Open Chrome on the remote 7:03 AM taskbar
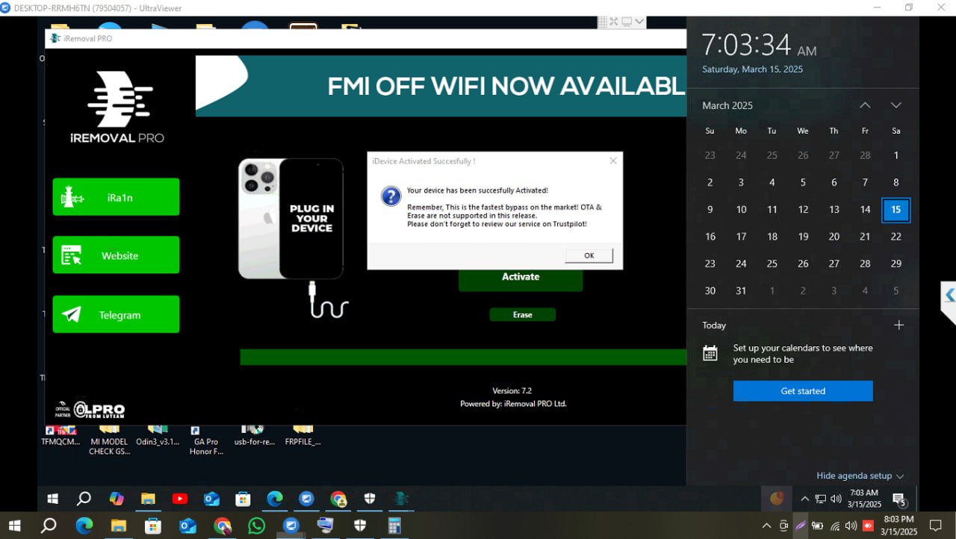Screen dimensions: 956x539 338,499
